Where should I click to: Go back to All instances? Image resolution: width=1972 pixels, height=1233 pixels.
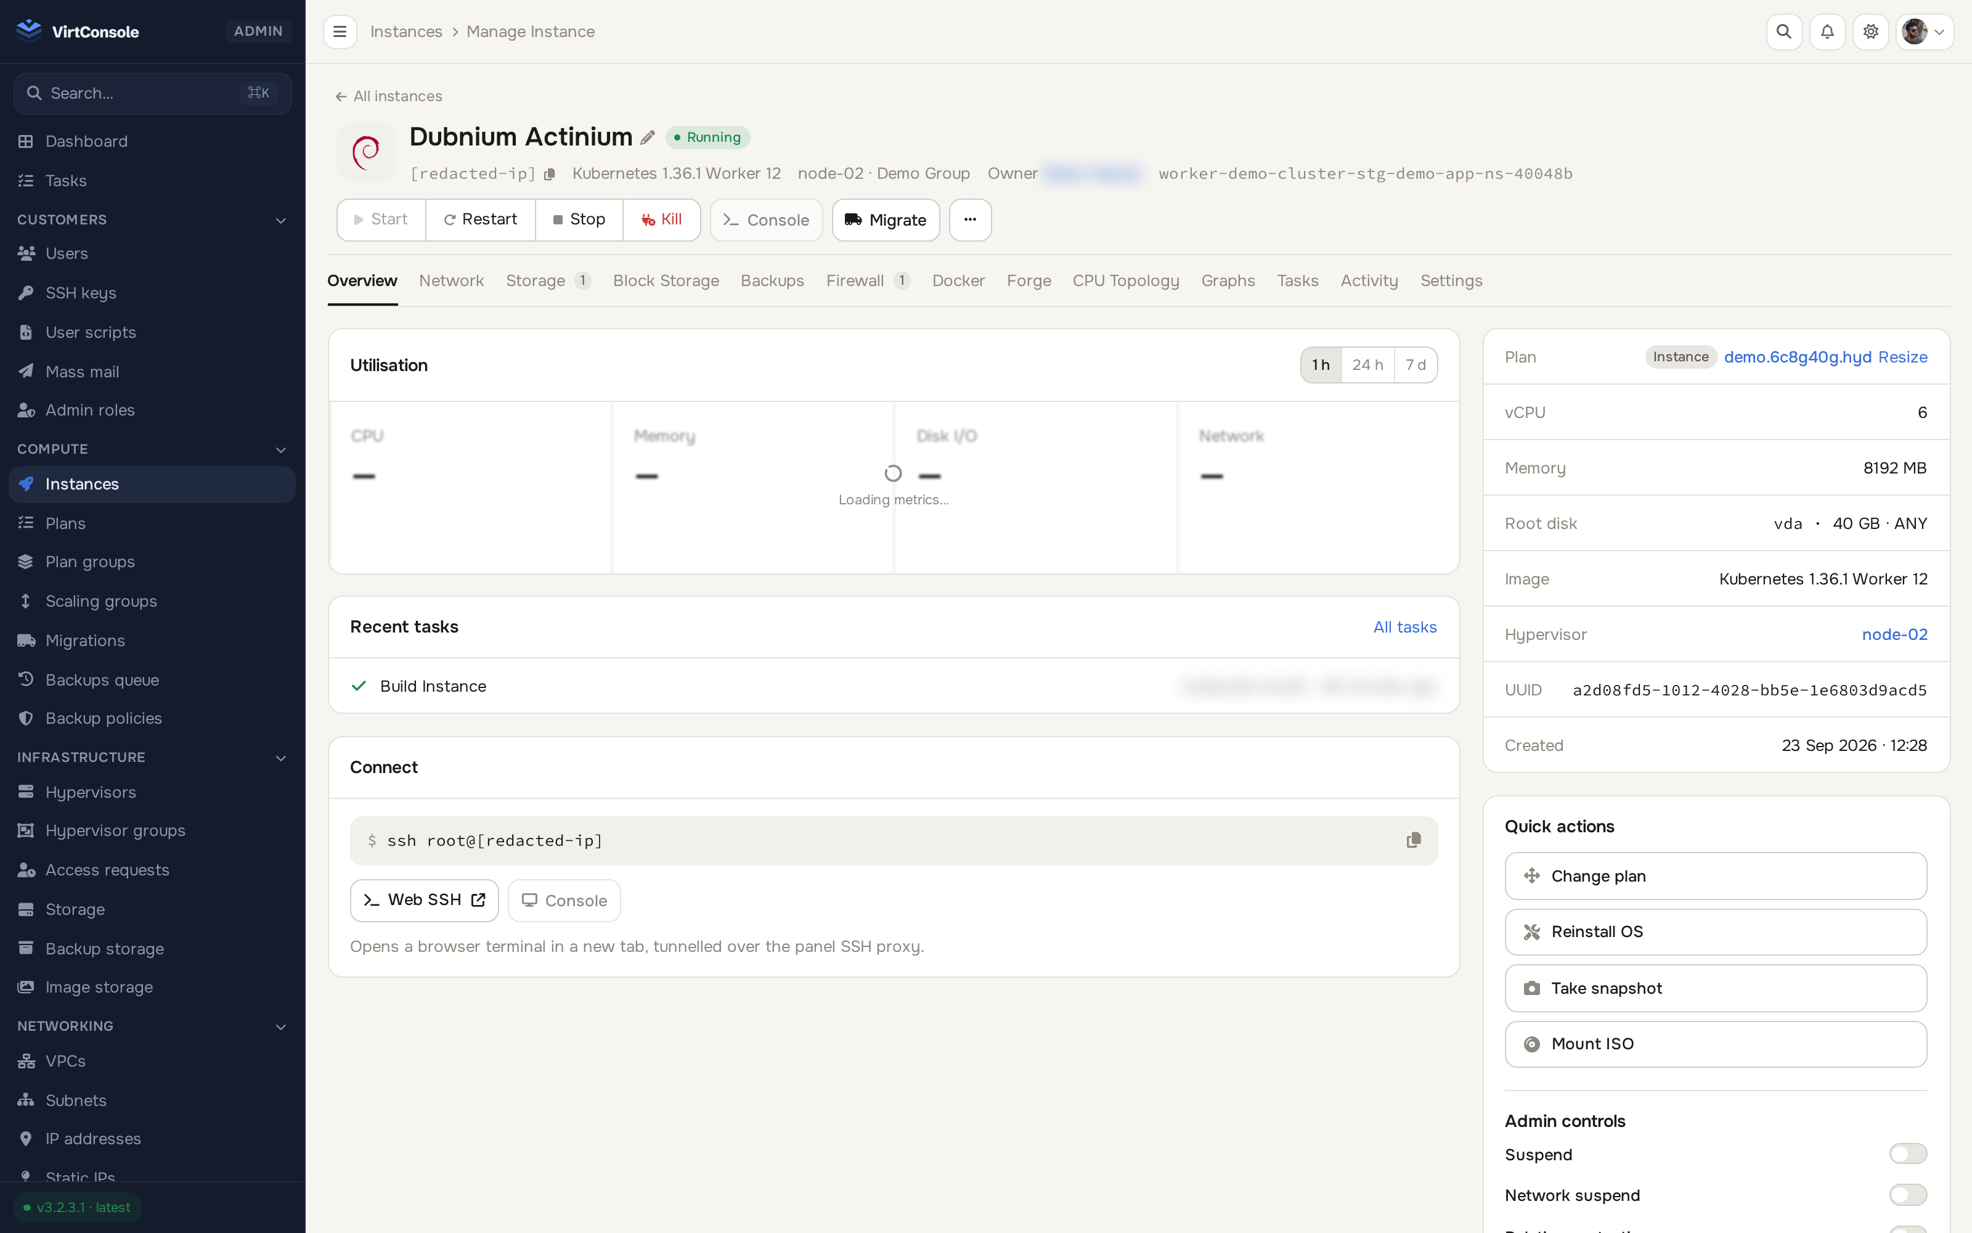pyautogui.click(x=389, y=96)
